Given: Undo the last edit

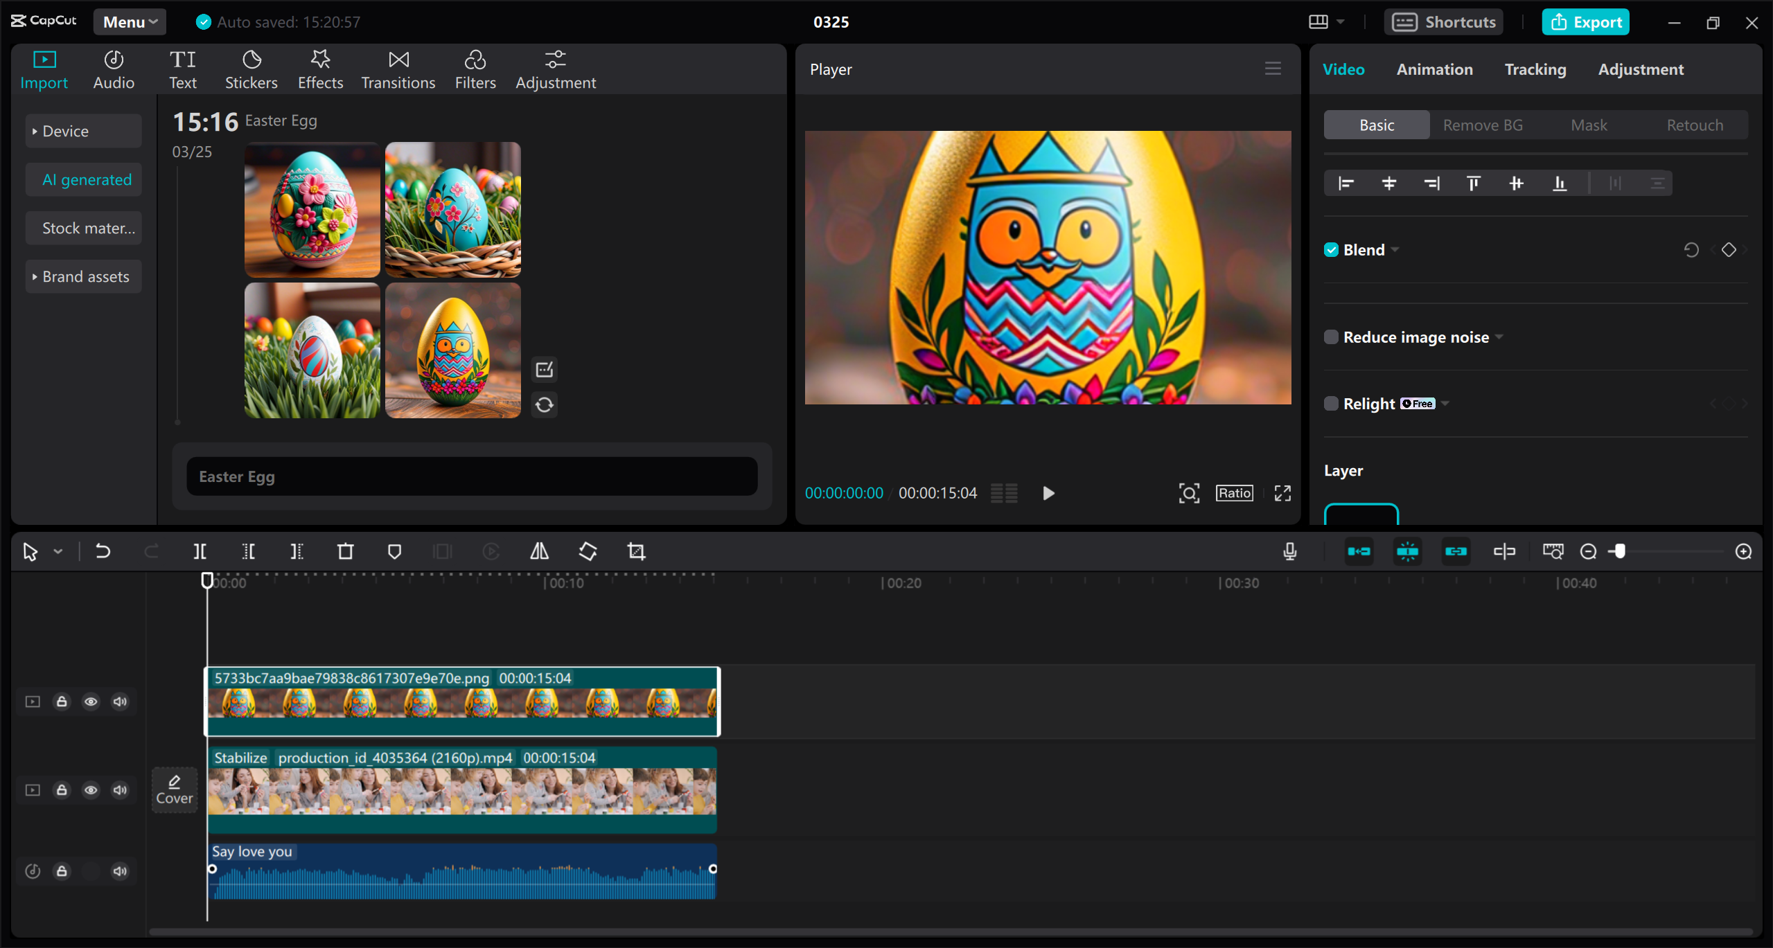Looking at the screenshot, I should [x=103, y=551].
